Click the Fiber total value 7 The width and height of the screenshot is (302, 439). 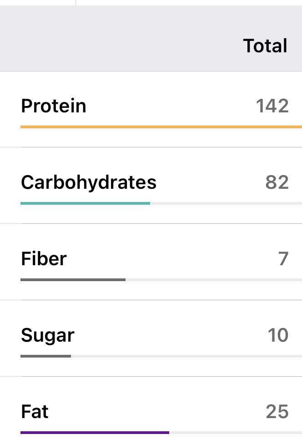pyautogui.click(x=283, y=259)
